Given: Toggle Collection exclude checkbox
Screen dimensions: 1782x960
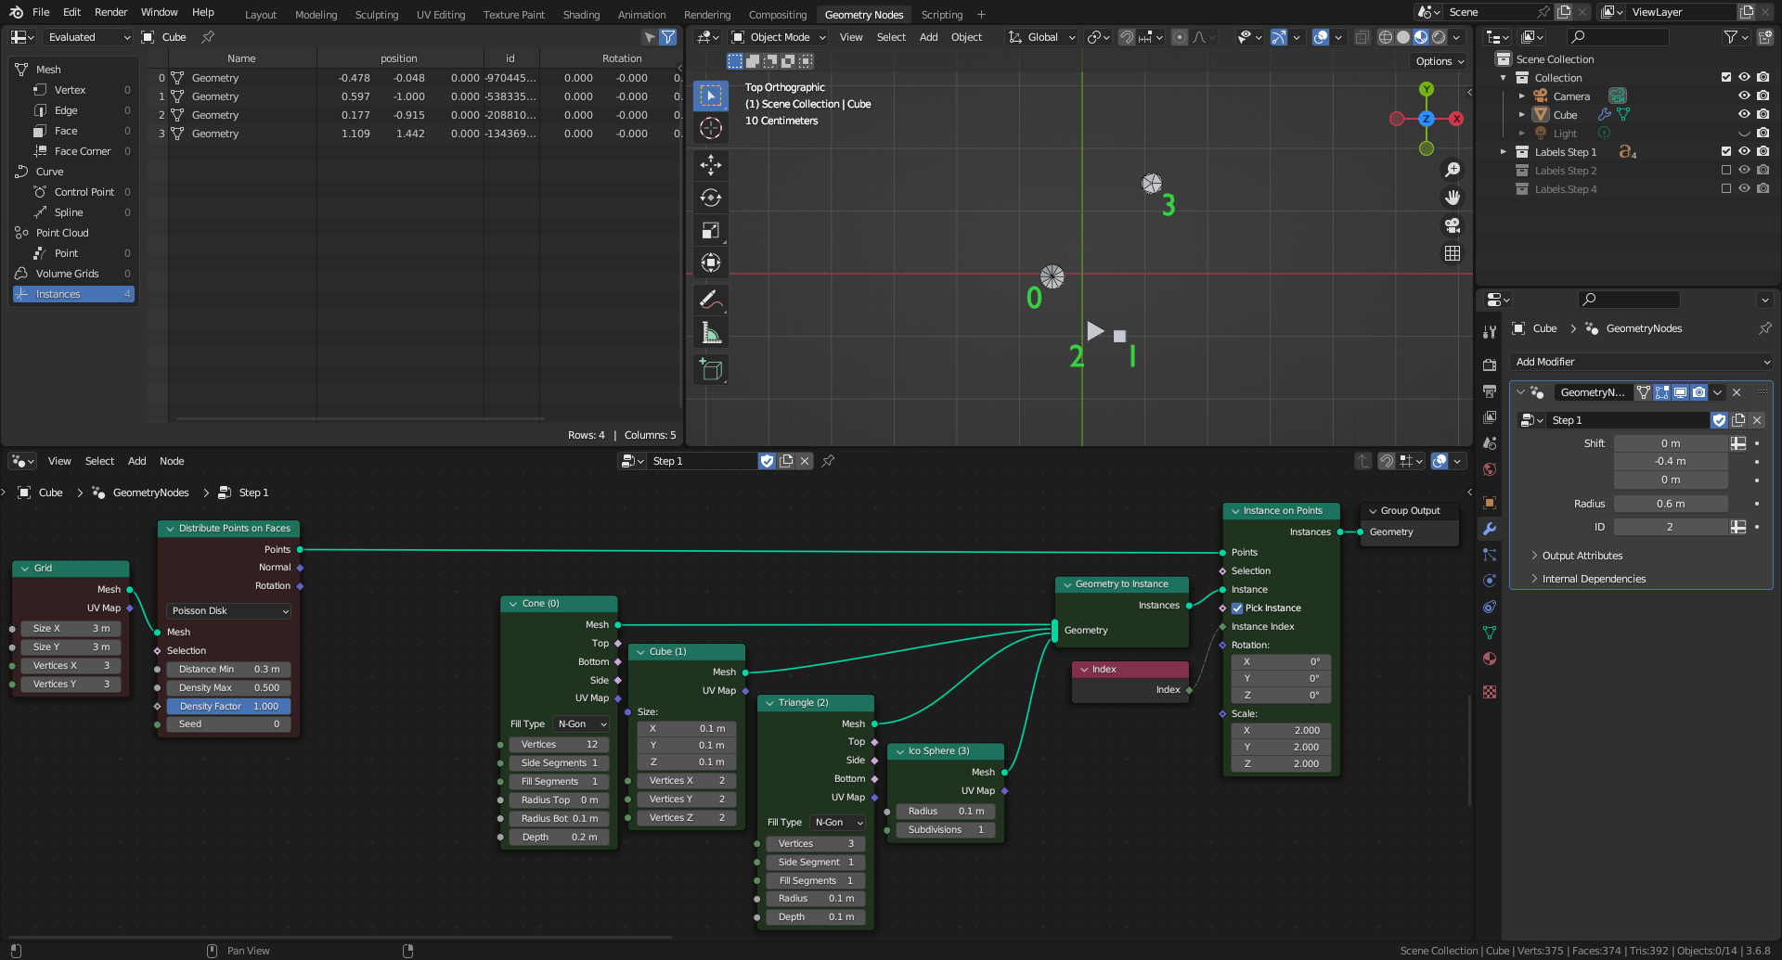Looking at the screenshot, I should tap(1726, 78).
